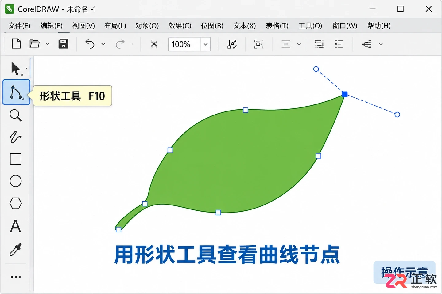442x294 pixels.
Task: Open the 窗口(W) menu
Action: pyautogui.click(x=345, y=26)
